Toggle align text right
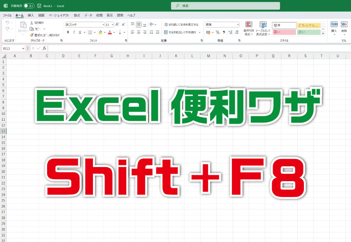Image resolution: width=351 pixels, height=242 pixels. coord(145,32)
